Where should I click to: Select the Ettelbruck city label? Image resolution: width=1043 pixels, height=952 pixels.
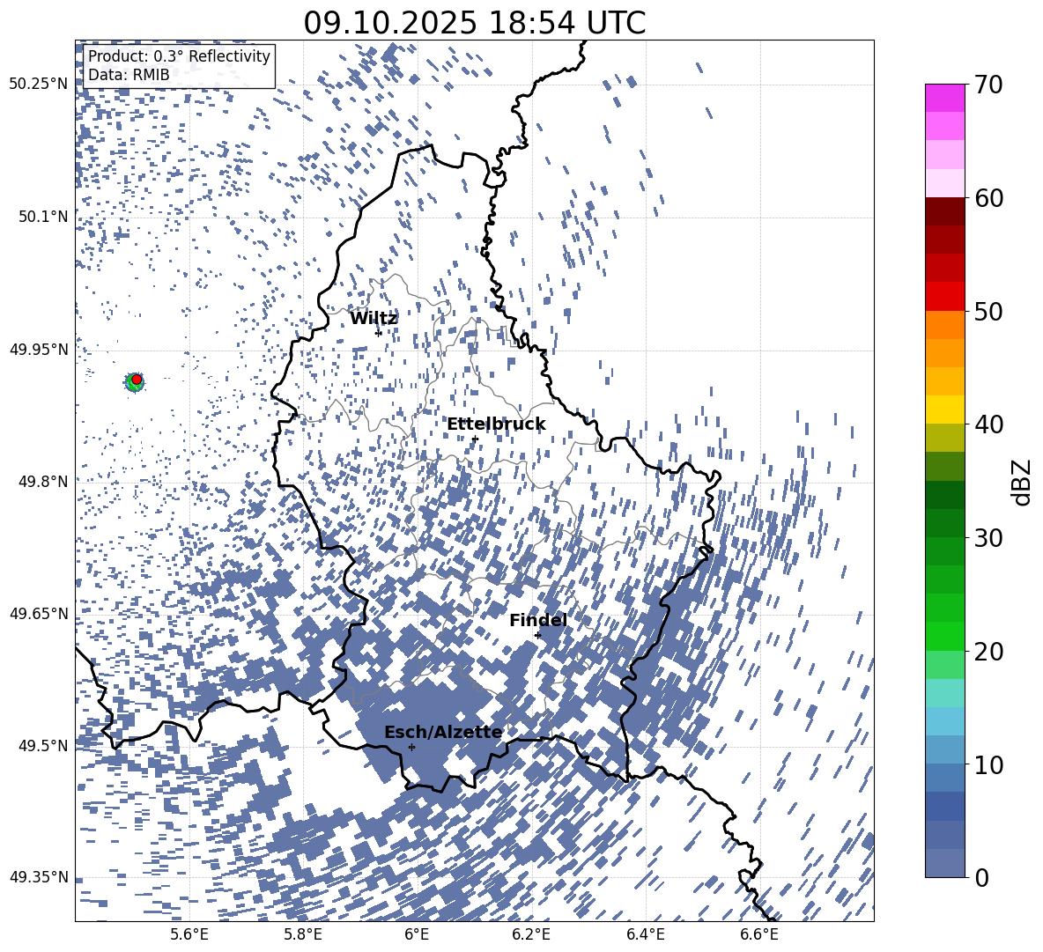click(496, 424)
